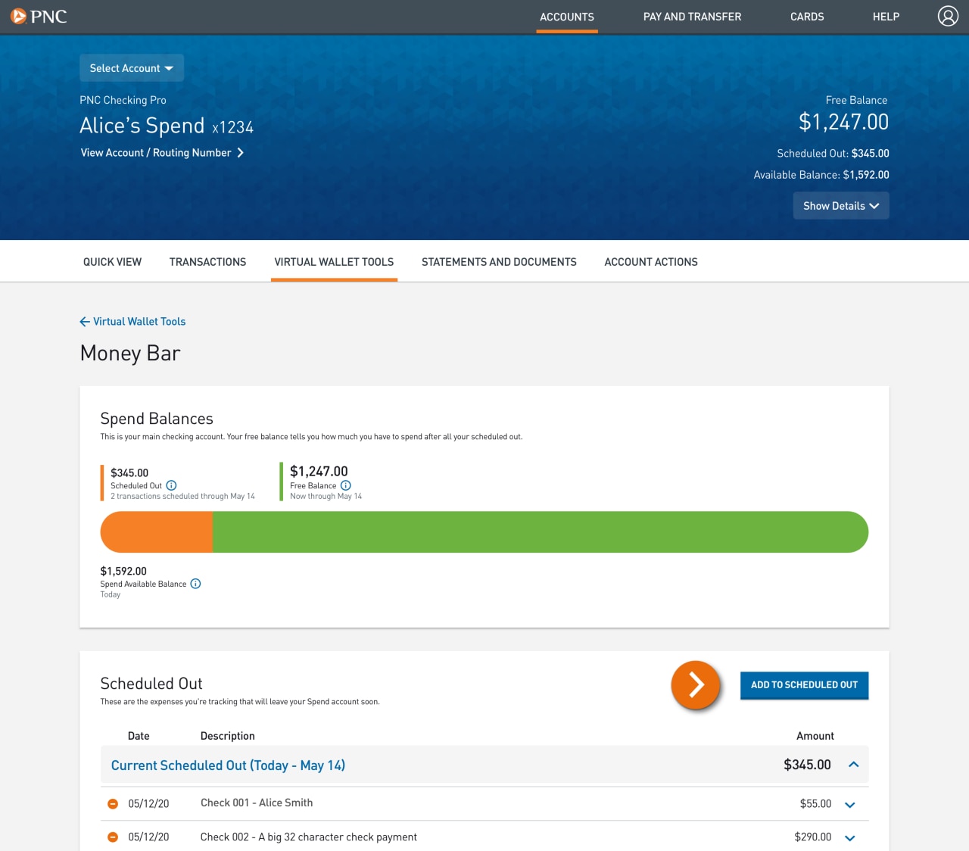The image size is (969, 851).
Task: Switch to the Transactions tab
Action: tap(207, 261)
